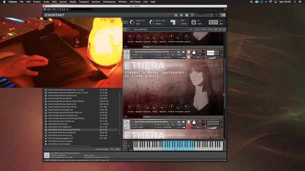Open snapshot camera on Male Vowel Portamento

(x=178, y=122)
